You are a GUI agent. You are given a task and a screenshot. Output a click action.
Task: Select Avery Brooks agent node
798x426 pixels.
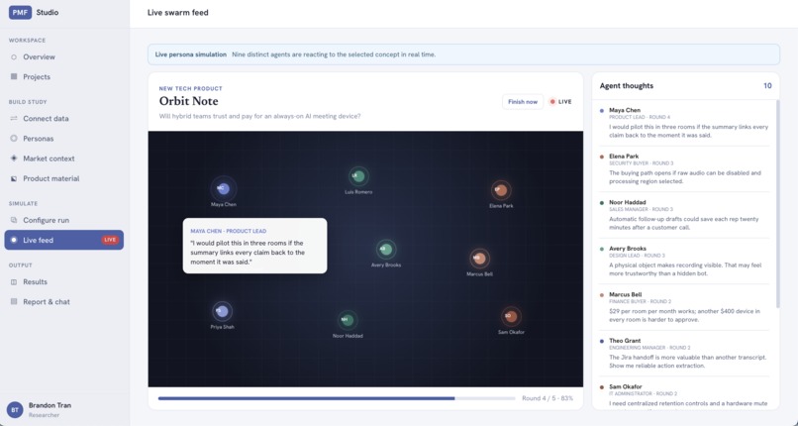pos(386,250)
